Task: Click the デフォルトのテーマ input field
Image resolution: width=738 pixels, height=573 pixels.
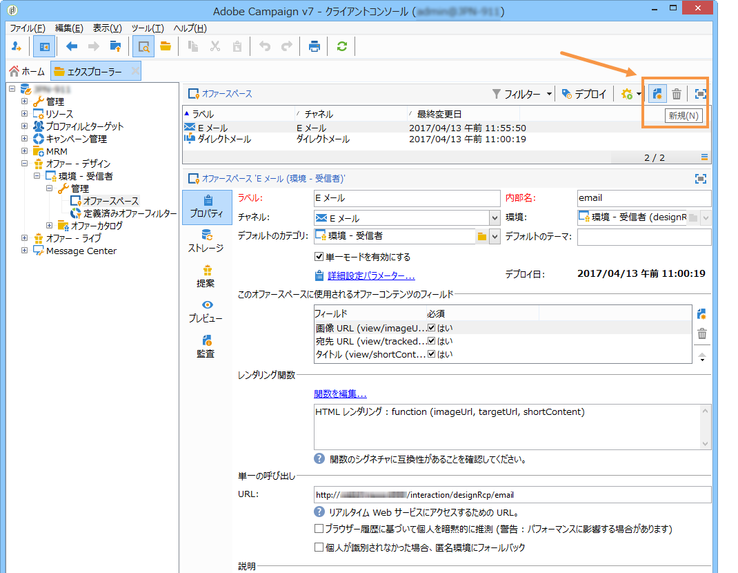Action: [x=644, y=237]
